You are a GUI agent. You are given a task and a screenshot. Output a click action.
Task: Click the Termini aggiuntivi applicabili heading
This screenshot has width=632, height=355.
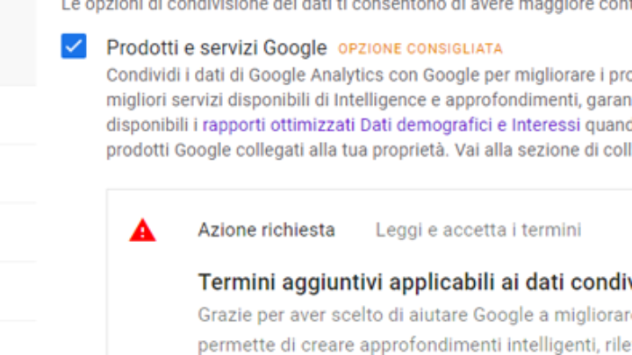click(x=414, y=281)
